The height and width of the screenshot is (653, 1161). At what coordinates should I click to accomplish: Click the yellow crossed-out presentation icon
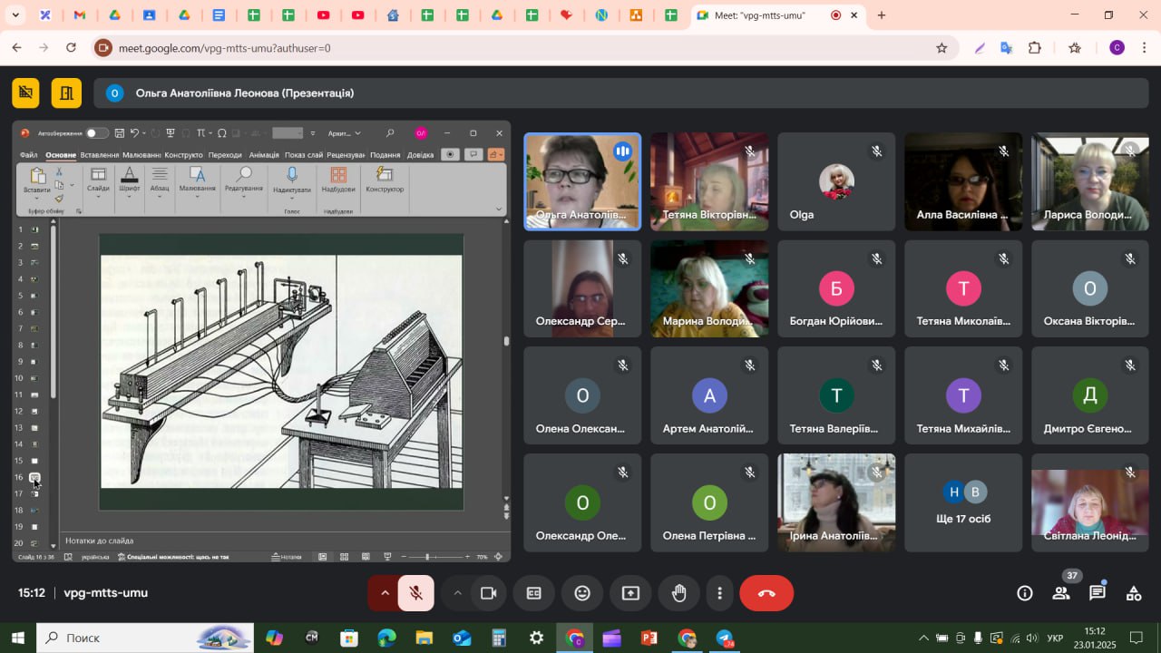pyautogui.click(x=26, y=93)
